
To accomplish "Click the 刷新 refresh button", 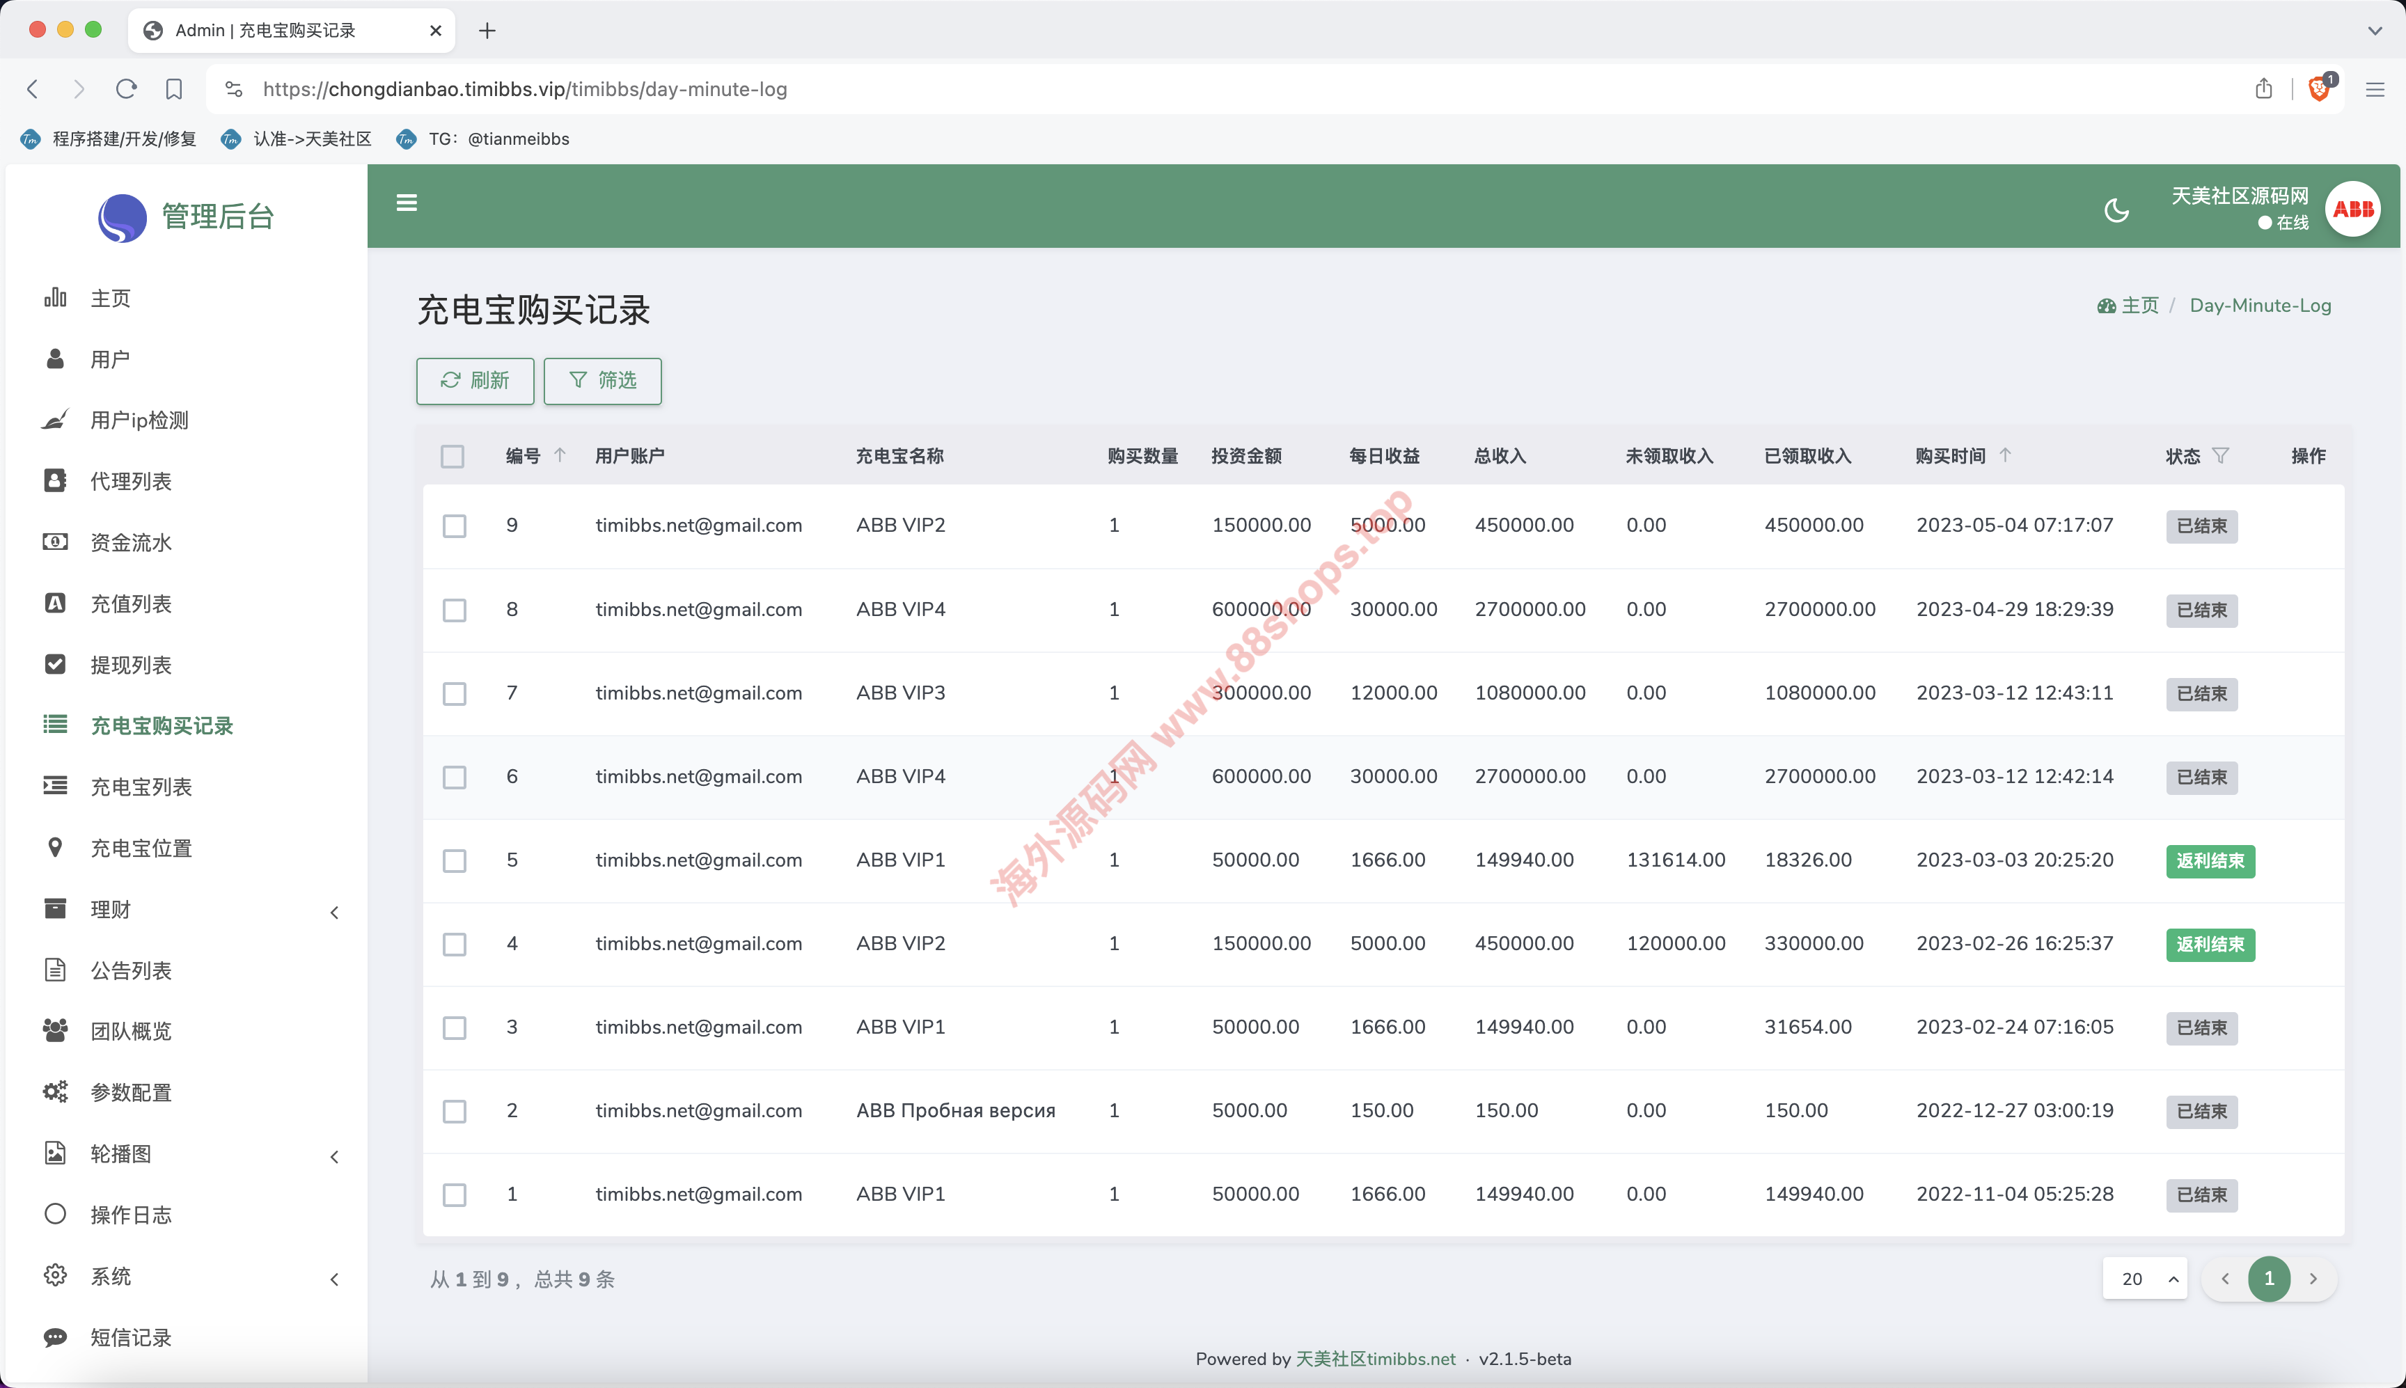I will click(x=475, y=380).
